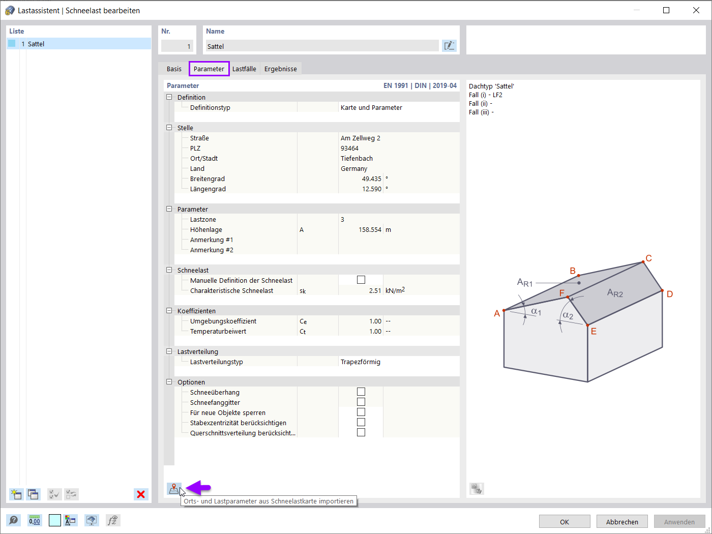The width and height of the screenshot is (712, 534).
Task: Click the color square of list item Sattel
Action: [x=12, y=44]
